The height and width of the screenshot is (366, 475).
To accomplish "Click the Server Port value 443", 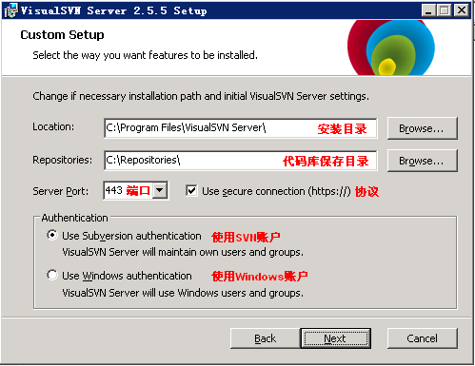I will click(x=114, y=190).
